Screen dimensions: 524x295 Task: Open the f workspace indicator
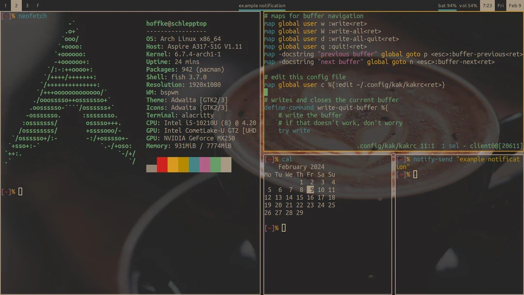[38, 6]
